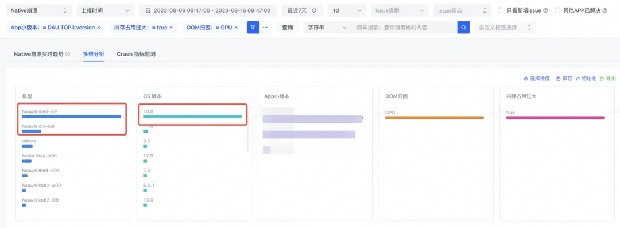Click the calendar icon in date range
The image size is (620, 228).
tap(148, 10)
